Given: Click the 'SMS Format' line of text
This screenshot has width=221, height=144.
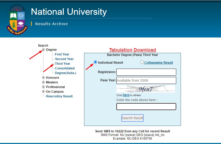Looking at the screenshot, I should click(132, 135).
